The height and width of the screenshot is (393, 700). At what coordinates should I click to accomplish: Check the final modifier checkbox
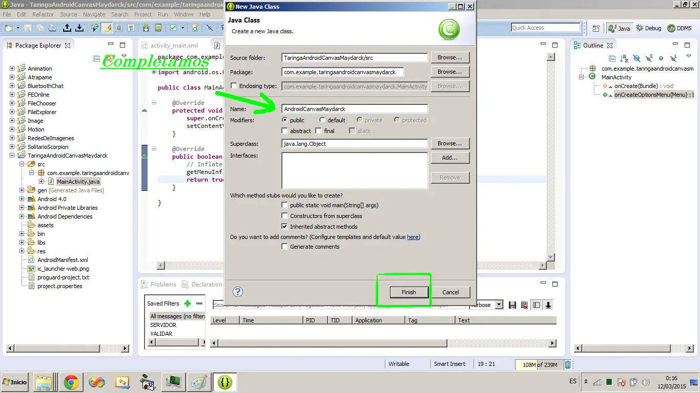pos(319,131)
